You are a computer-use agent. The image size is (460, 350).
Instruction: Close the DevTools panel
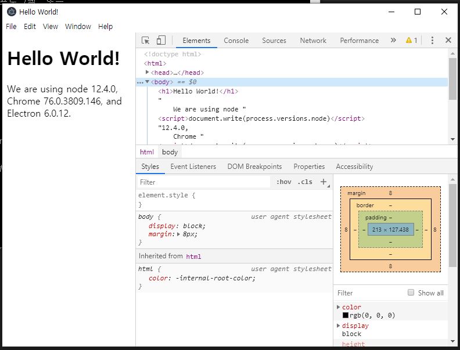click(448, 40)
